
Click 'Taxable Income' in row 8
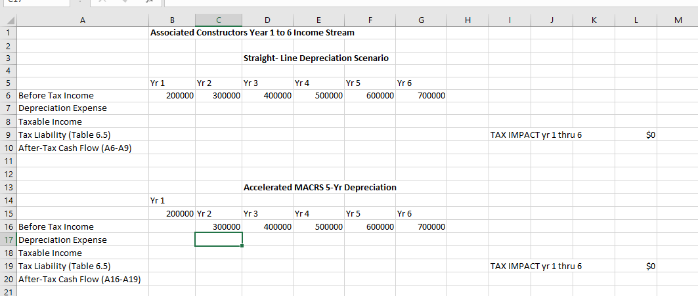tap(50, 121)
